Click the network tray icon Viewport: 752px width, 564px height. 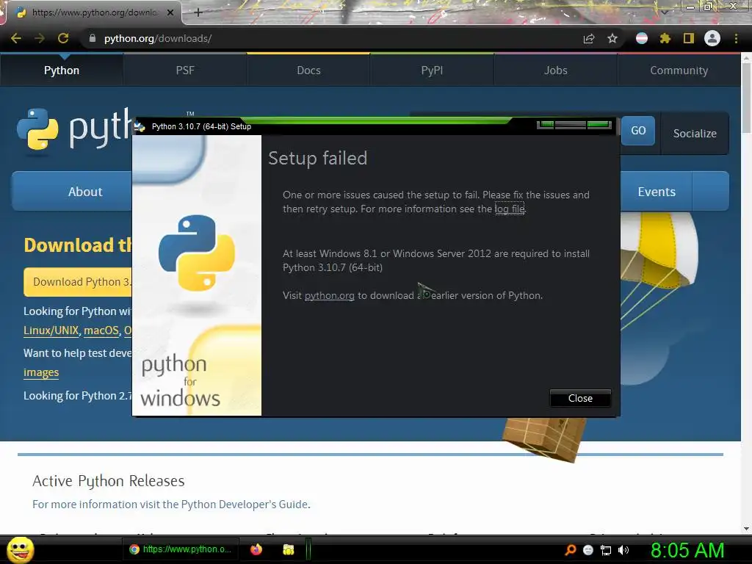[606, 551]
